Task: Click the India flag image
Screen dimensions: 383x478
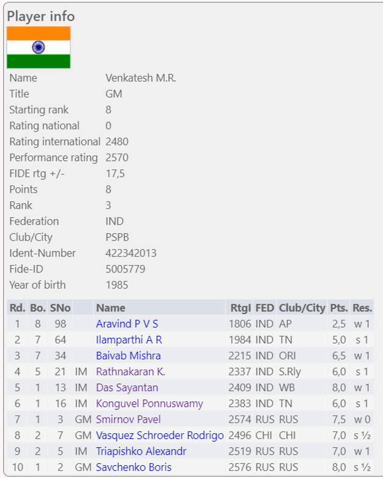Action: 39,47
